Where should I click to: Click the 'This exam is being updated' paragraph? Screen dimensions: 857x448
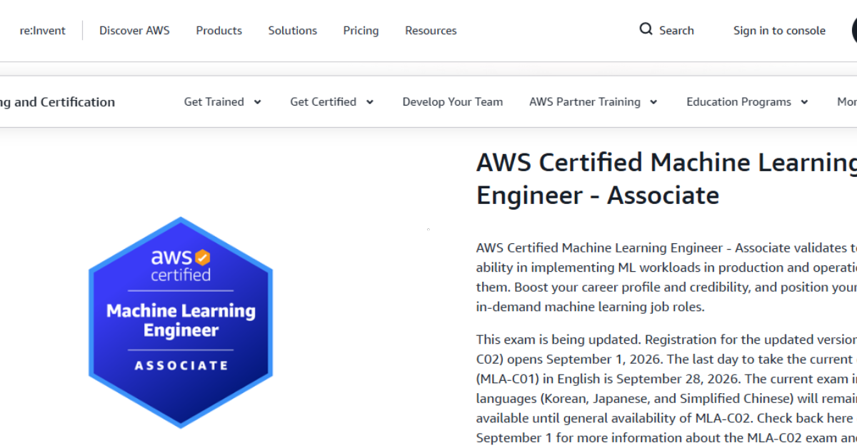[x=666, y=389]
